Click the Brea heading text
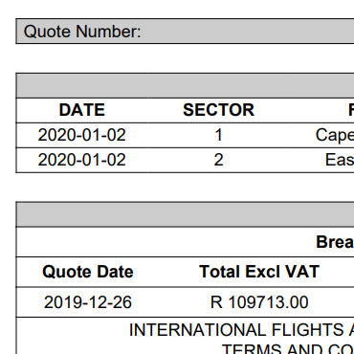 pos(335,242)
